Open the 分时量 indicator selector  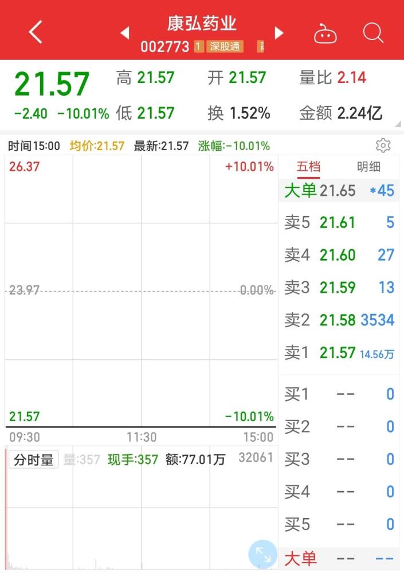point(34,460)
